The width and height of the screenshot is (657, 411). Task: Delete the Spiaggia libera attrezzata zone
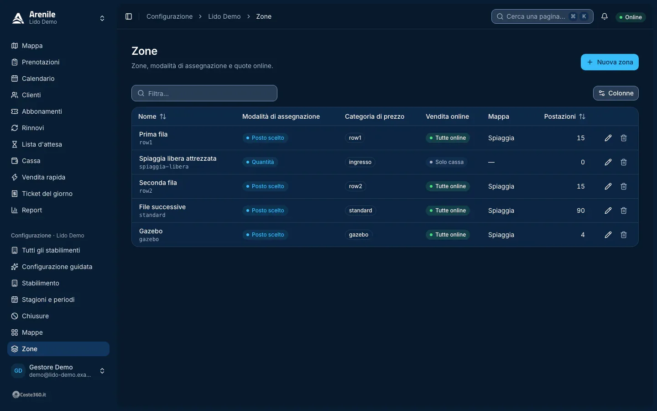(624, 162)
